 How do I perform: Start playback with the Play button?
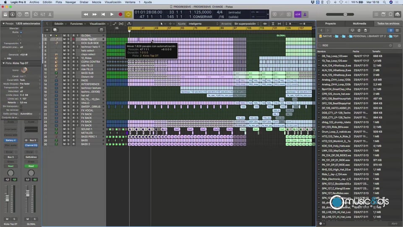click(112, 14)
